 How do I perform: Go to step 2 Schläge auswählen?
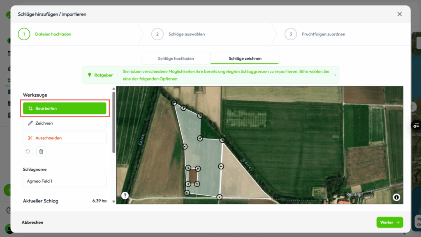click(x=157, y=34)
